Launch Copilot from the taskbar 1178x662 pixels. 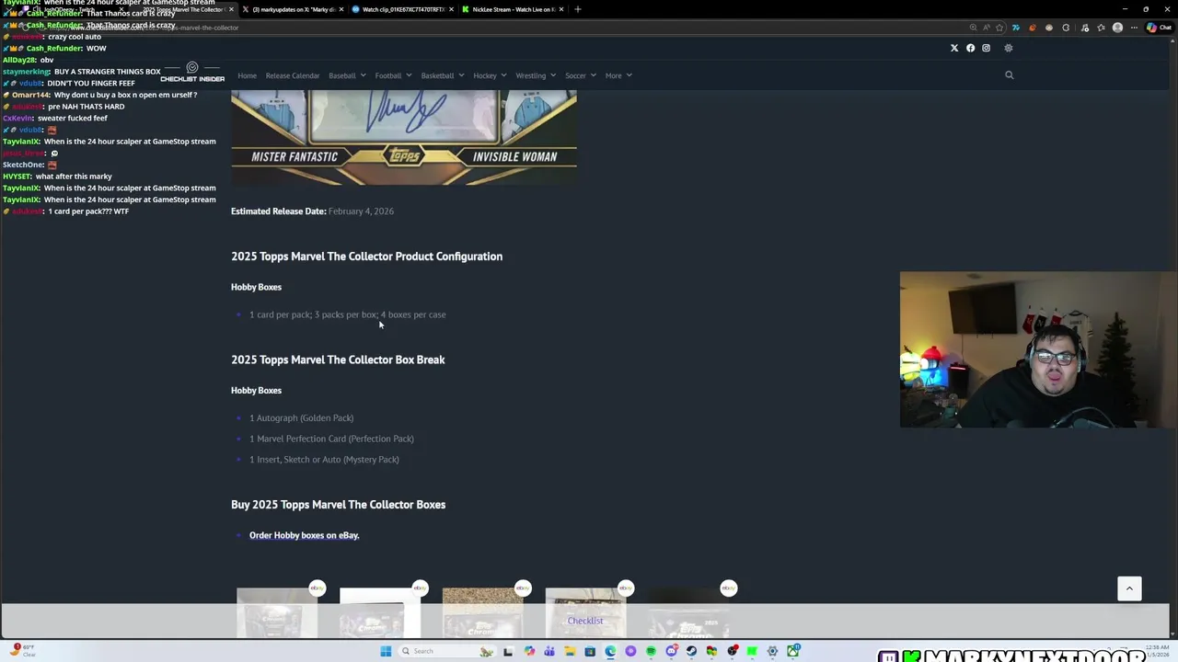pyautogui.click(x=529, y=651)
